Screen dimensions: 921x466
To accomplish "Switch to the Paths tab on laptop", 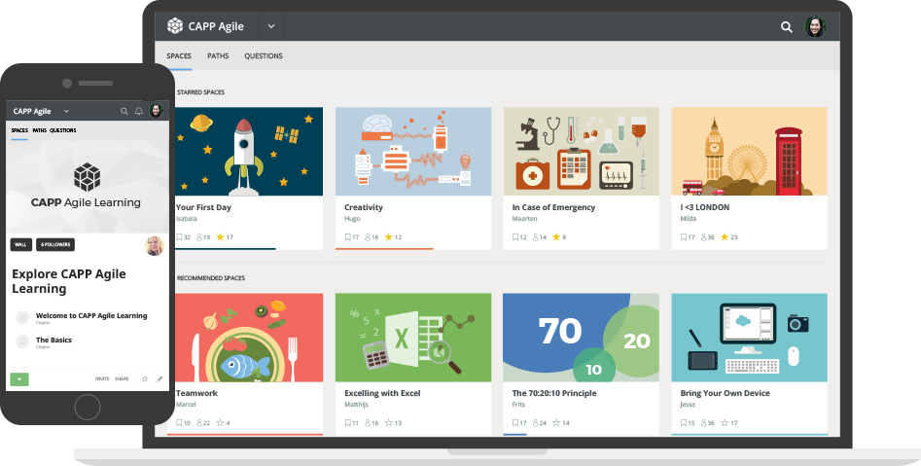I will (x=218, y=55).
